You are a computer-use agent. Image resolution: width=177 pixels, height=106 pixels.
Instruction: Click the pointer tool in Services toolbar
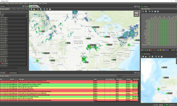tap(143, 12)
